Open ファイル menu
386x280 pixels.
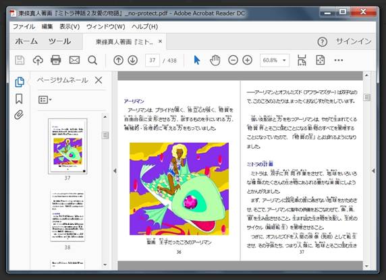pyautogui.click(x=24, y=26)
